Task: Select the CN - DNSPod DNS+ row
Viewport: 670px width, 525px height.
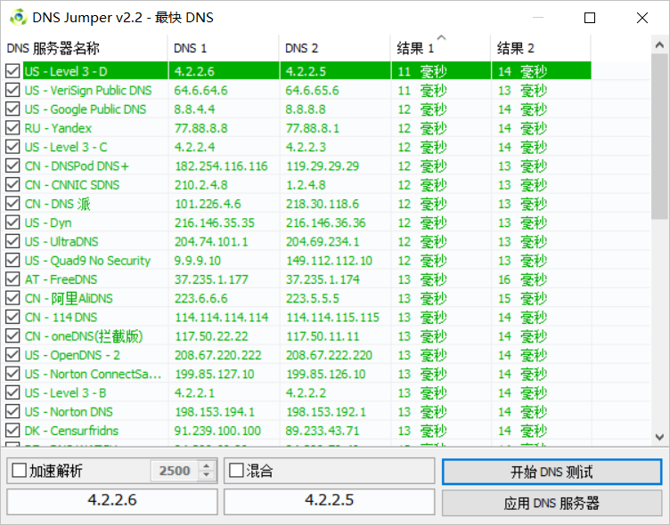Action: tap(298, 166)
